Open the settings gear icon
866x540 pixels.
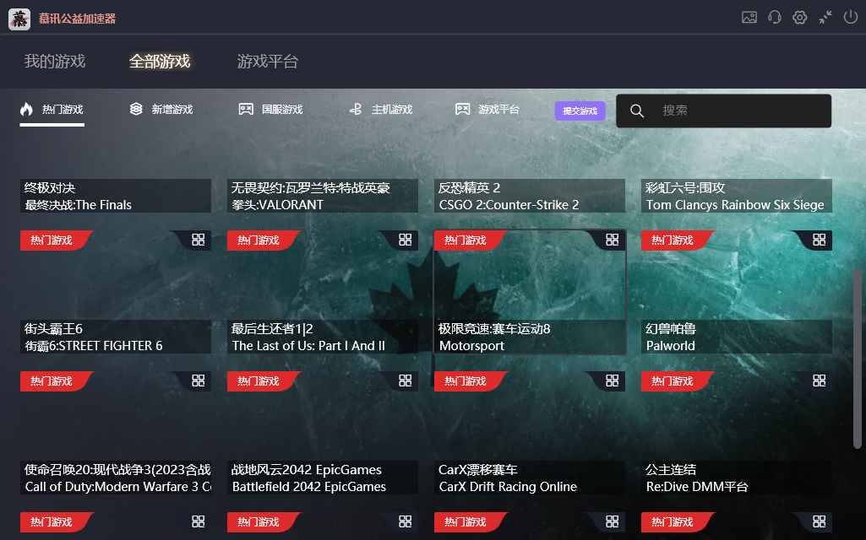[799, 18]
